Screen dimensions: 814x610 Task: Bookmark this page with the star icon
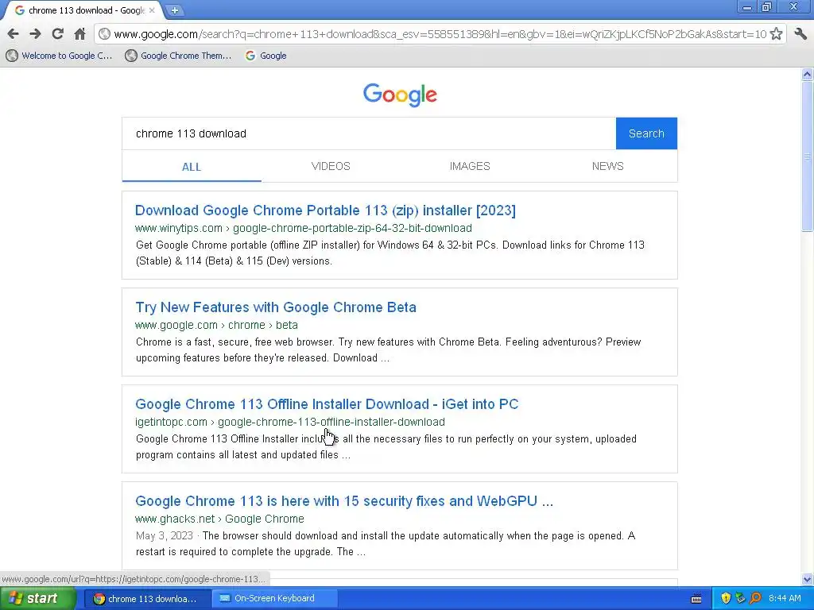click(776, 34)
